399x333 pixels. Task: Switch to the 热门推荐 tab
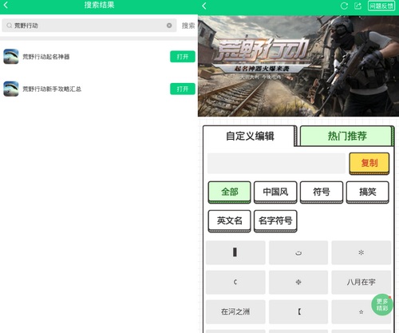(347, 136)
